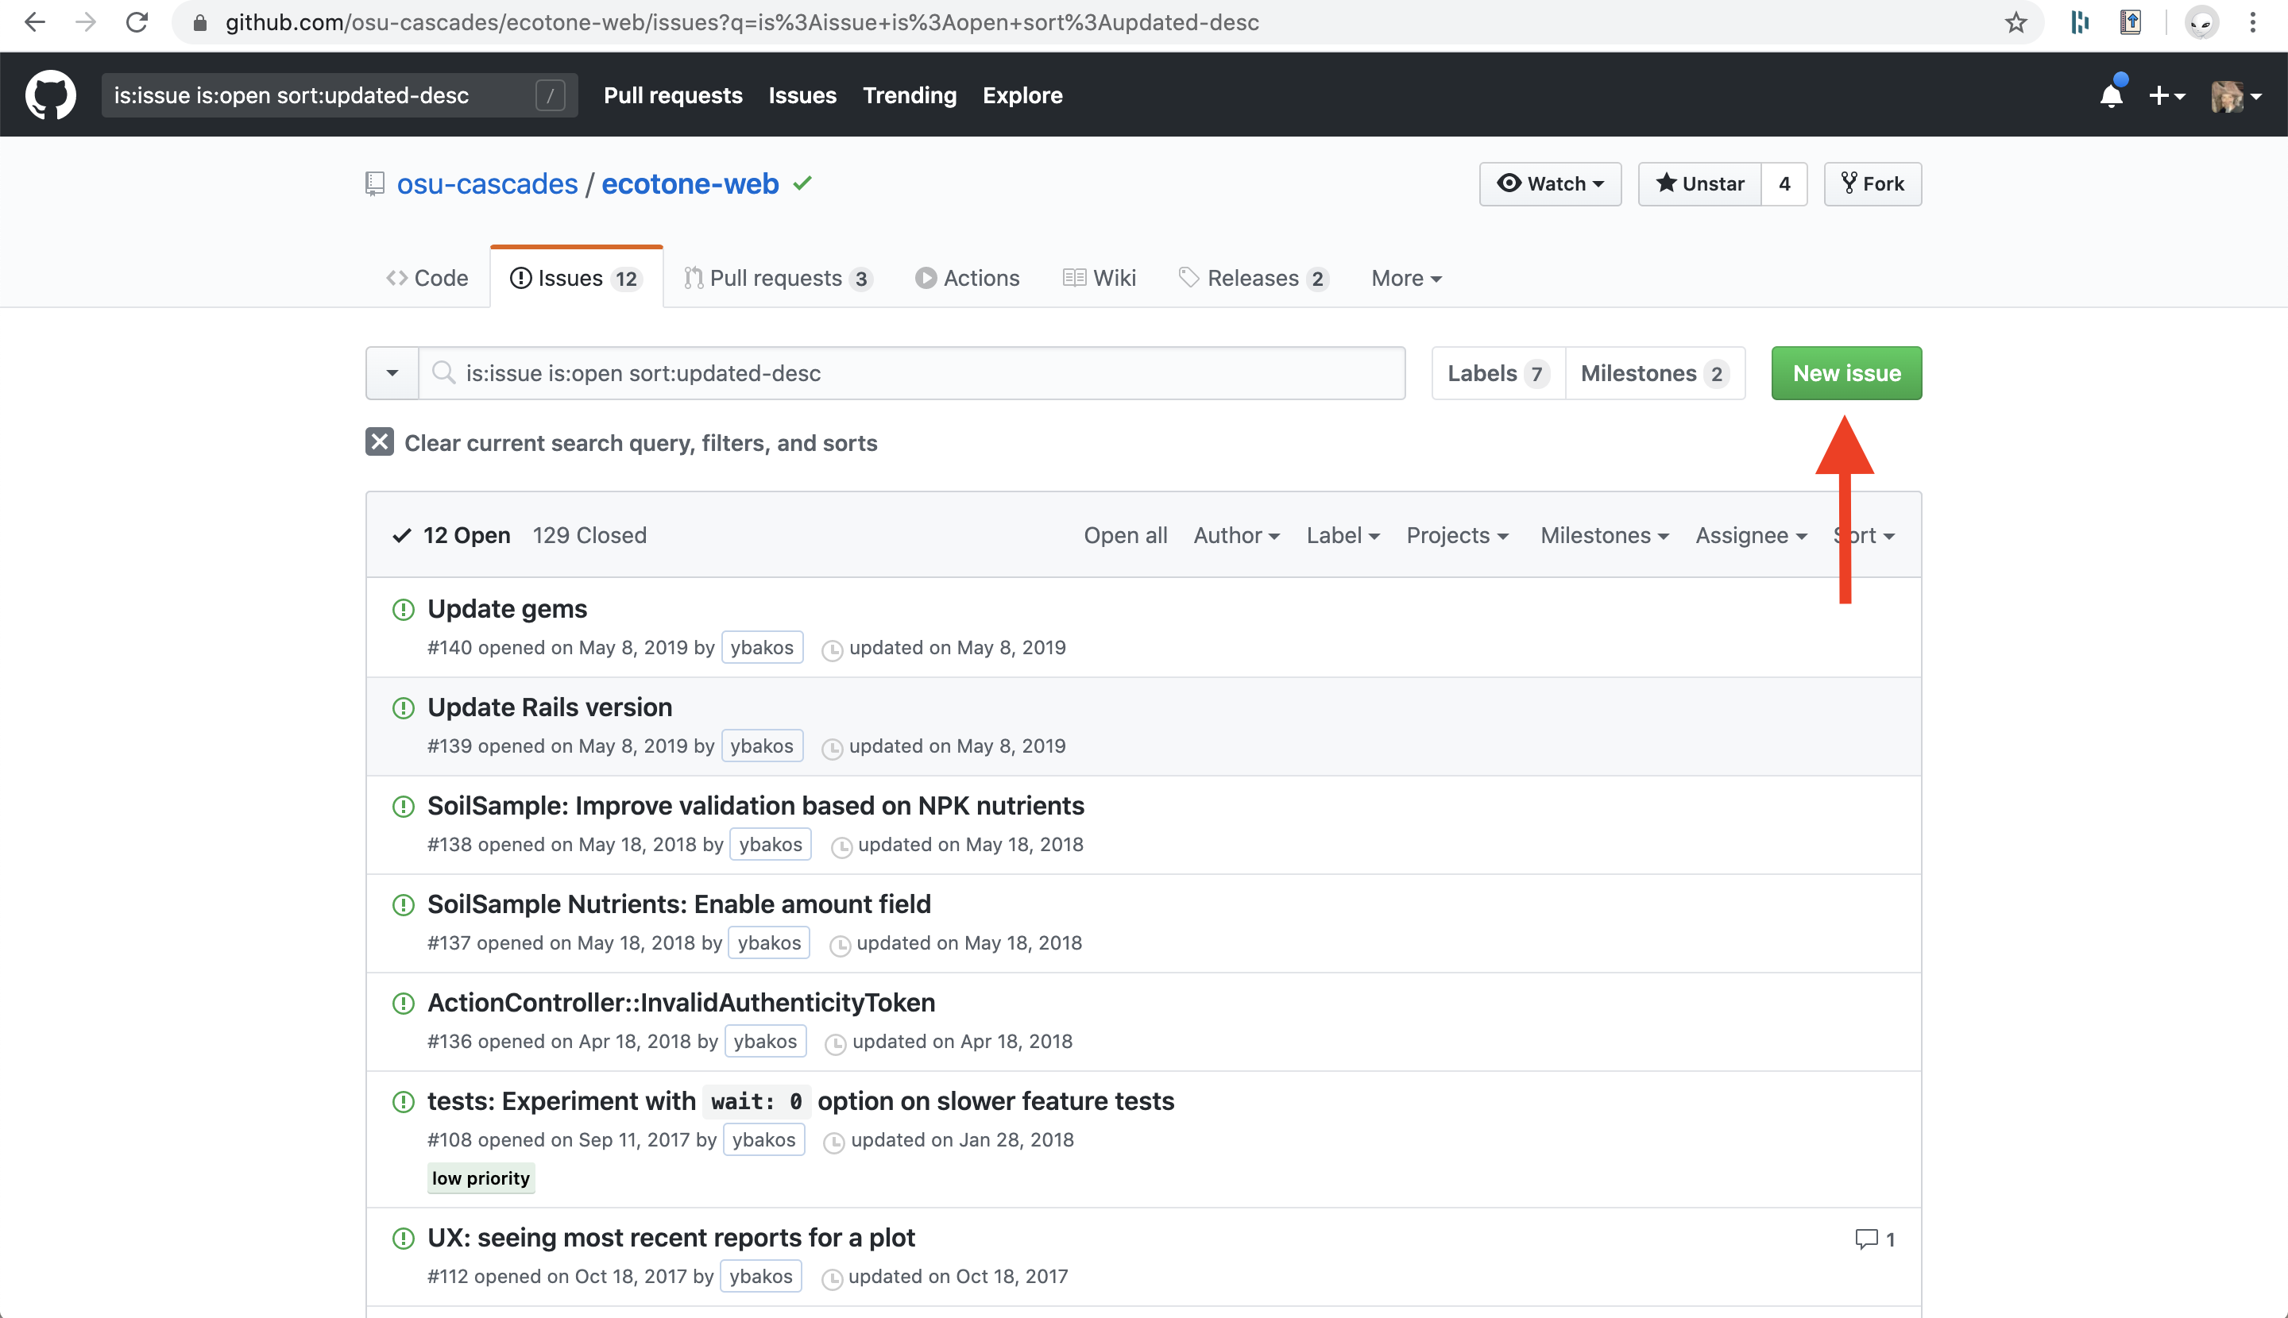Fork the repository
This screenshot has width=2288, height=1318.
click(1873, 183)
